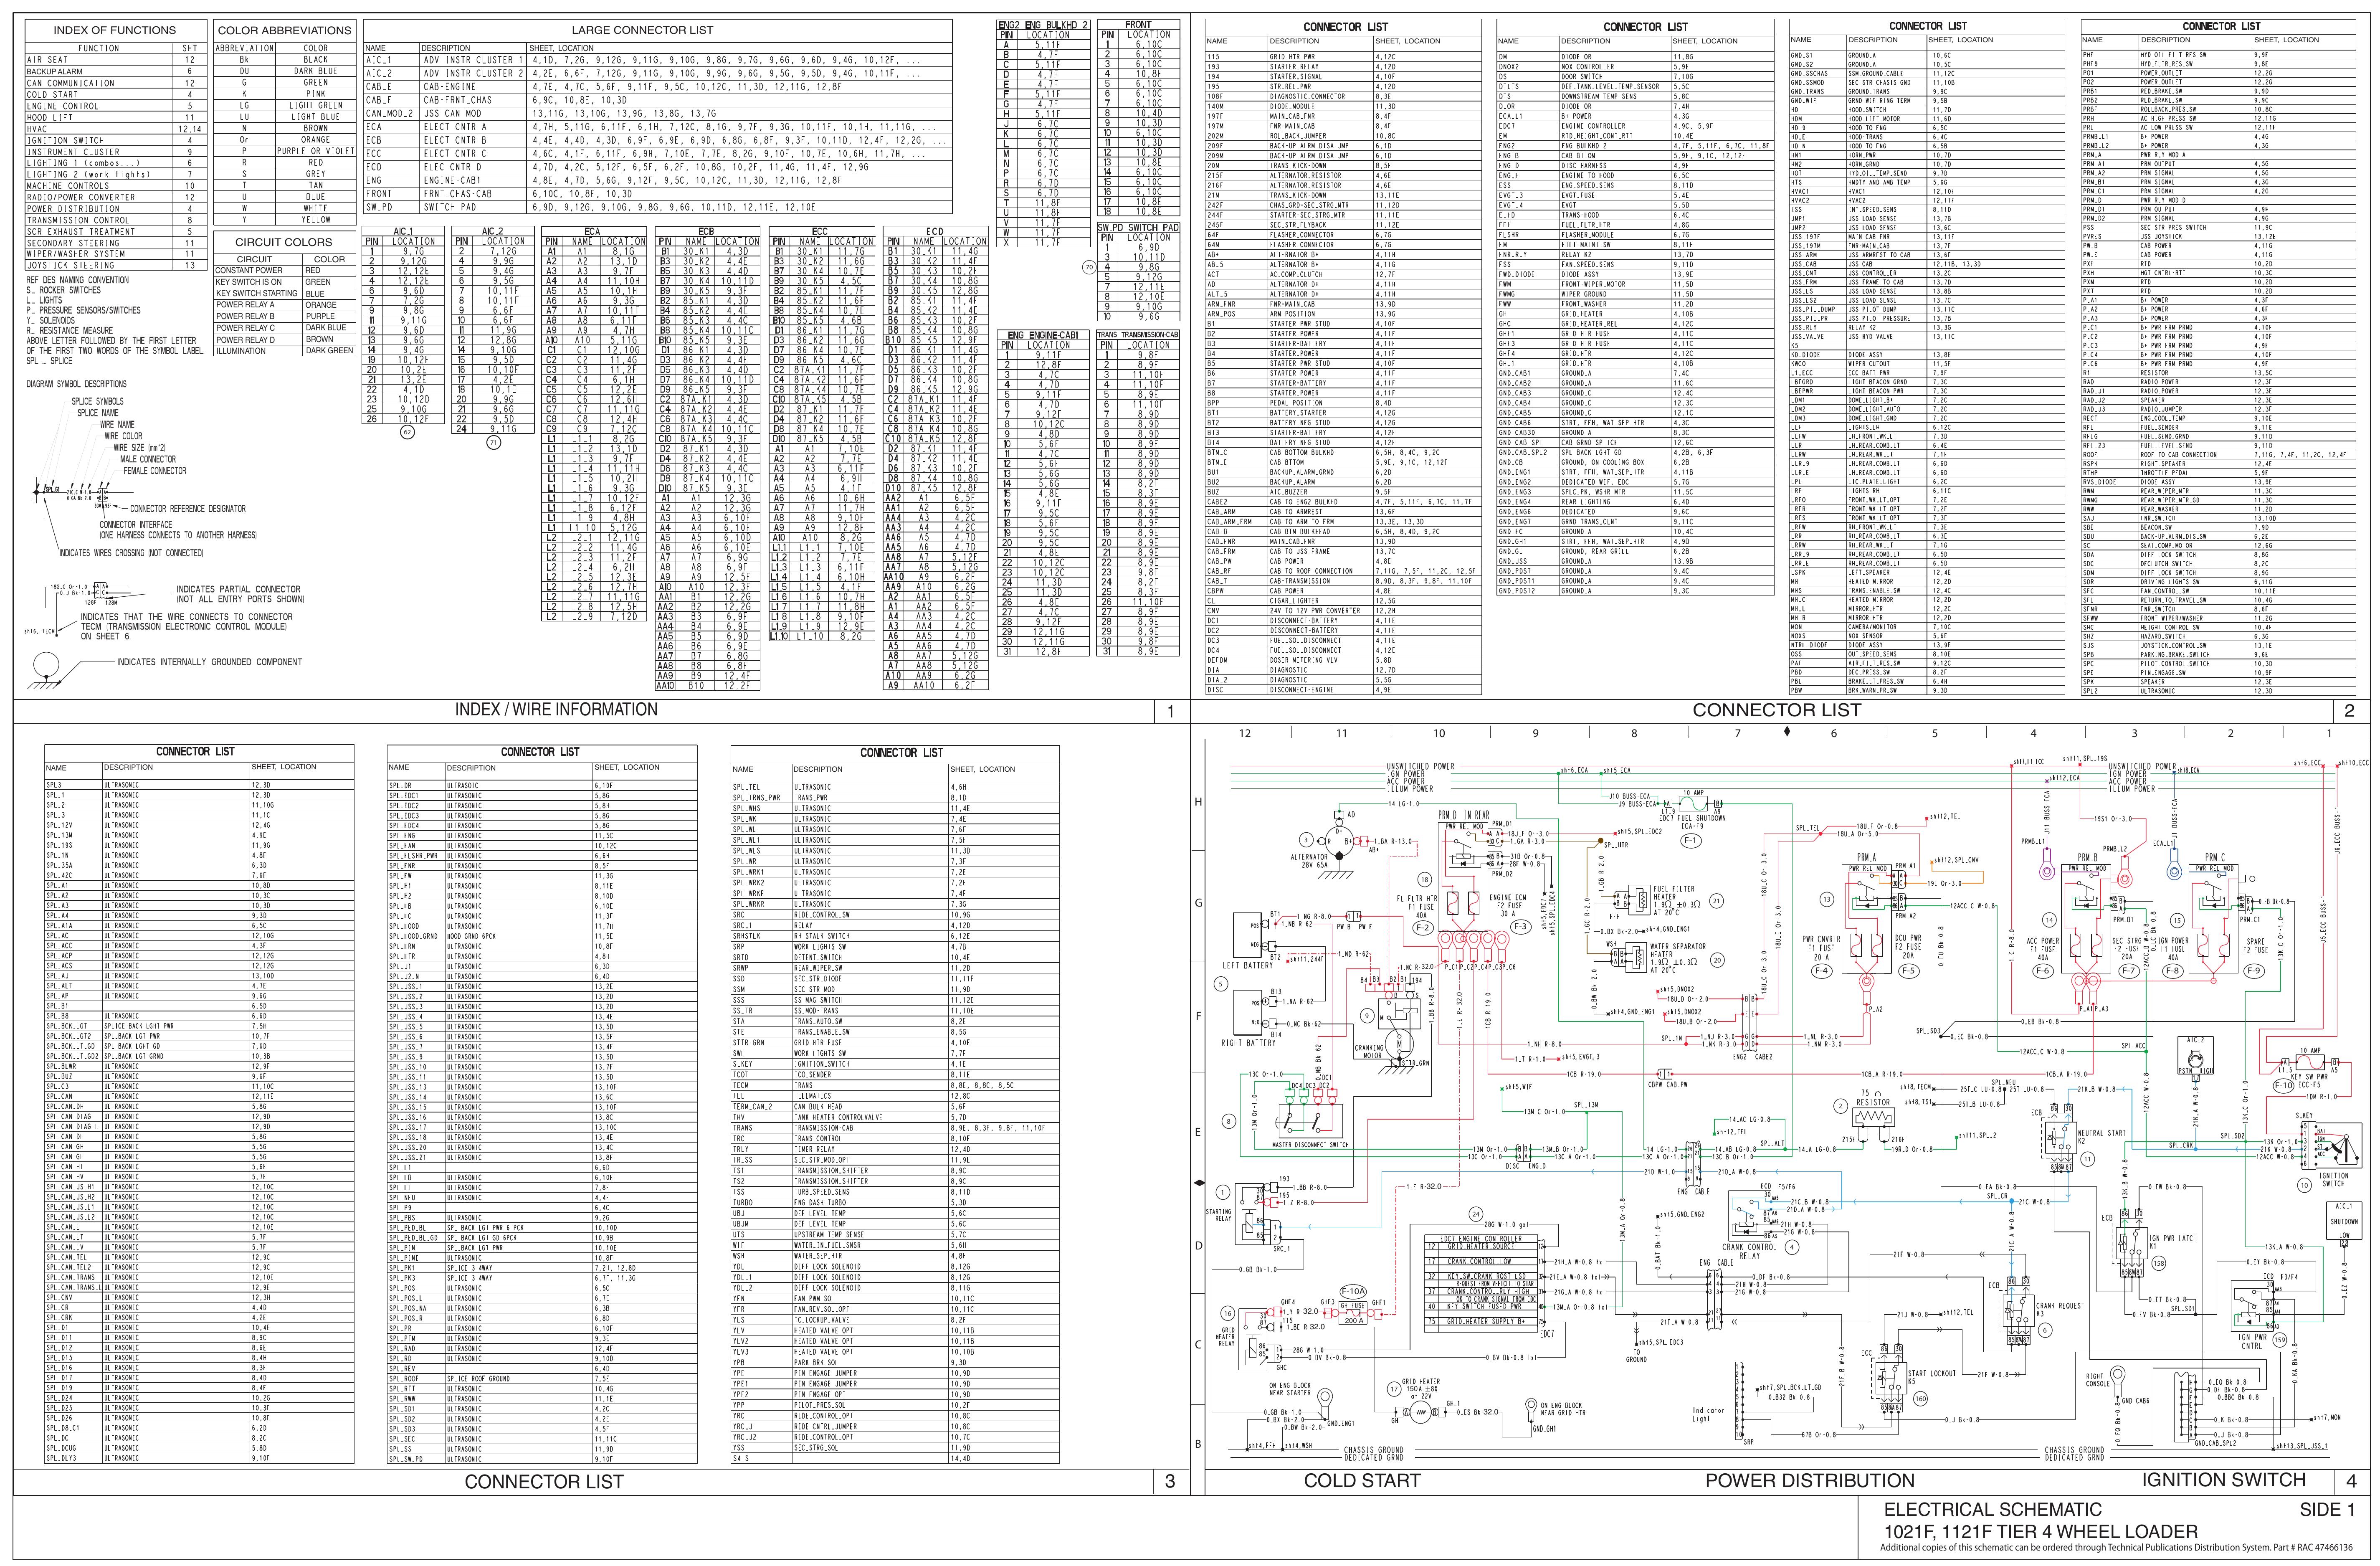
Task: Select the alternator symbol in the schematic
Action: click(1339, 841)
